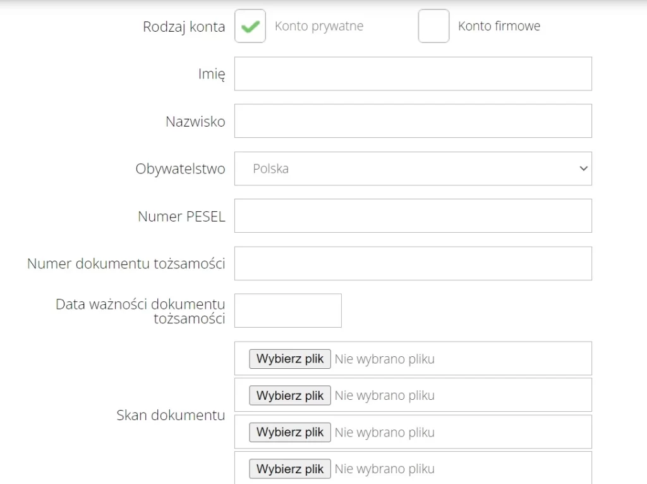
Task: Open the Obywatelstwo dropdown showing Polska
Action: click(413, 169)
